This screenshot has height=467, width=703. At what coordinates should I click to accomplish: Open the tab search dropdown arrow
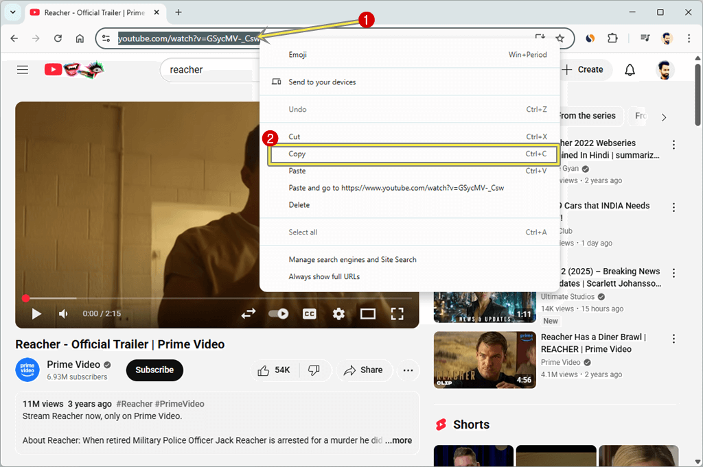[13, 12]
